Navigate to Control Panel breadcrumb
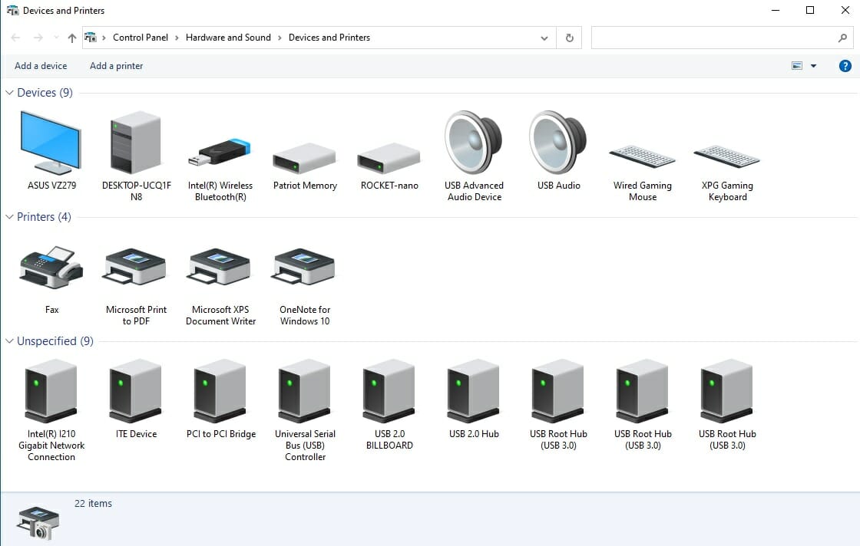 [141, 38]
